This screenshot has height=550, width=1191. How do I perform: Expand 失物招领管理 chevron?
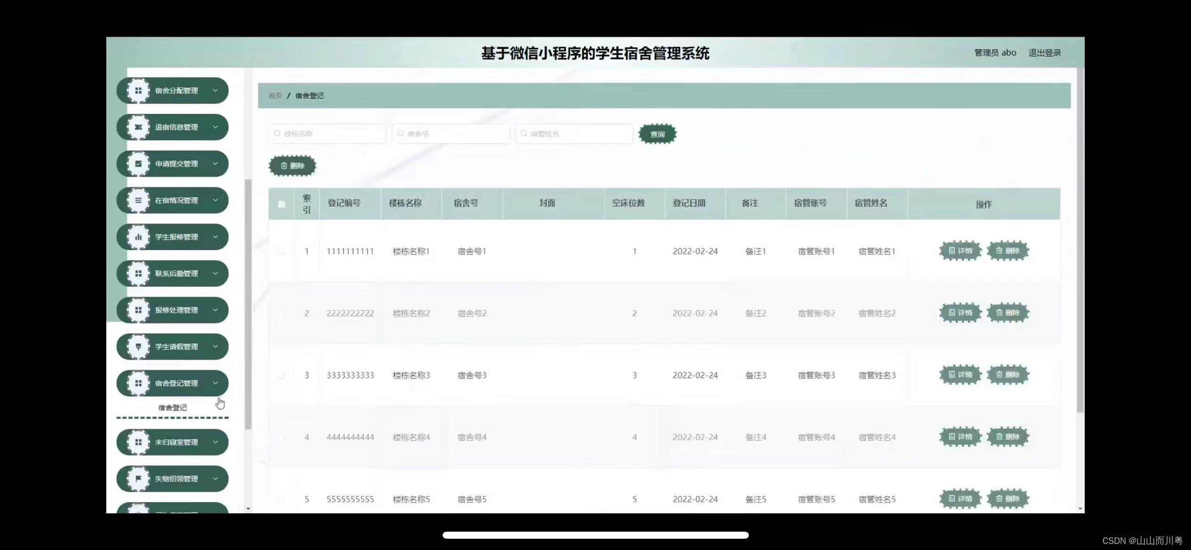pos(215,479)
